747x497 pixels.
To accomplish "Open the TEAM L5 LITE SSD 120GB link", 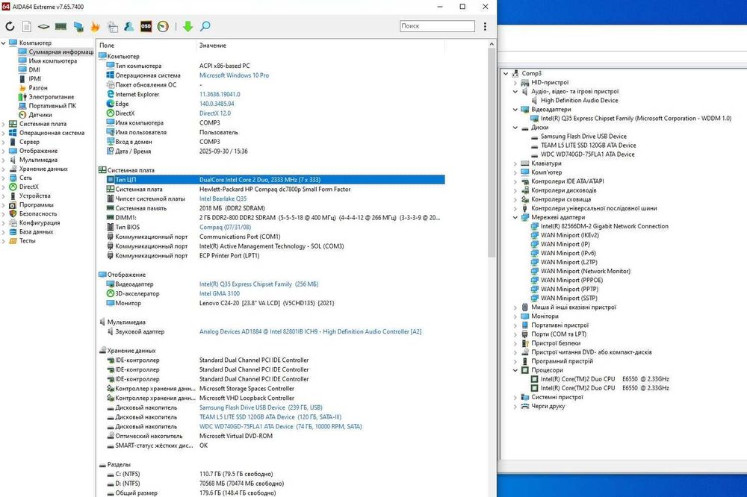I will tap(270, 417).
